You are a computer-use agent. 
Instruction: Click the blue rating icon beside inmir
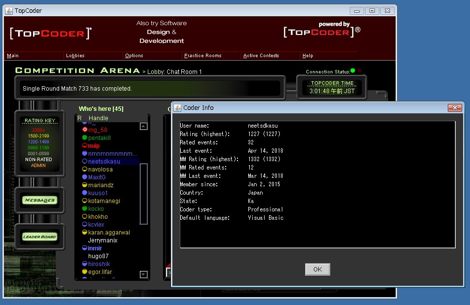[85, 248]
